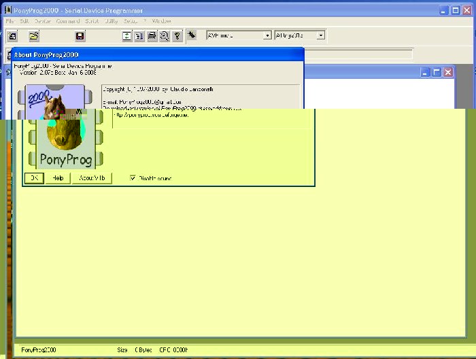This screenshot has height=359, width=476.
Task: Open the Utility menu
Action: [111, 21]
